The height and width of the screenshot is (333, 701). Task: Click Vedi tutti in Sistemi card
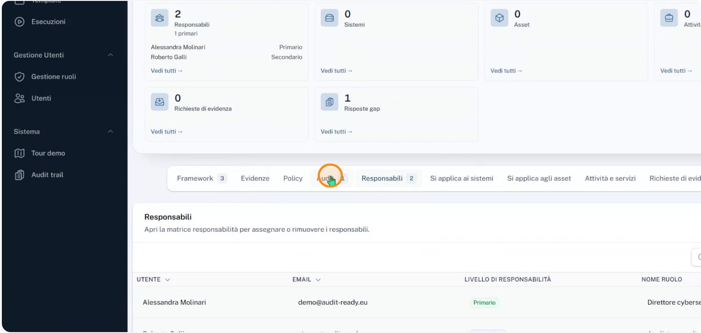pyautogui.click(x=337, y=71)
